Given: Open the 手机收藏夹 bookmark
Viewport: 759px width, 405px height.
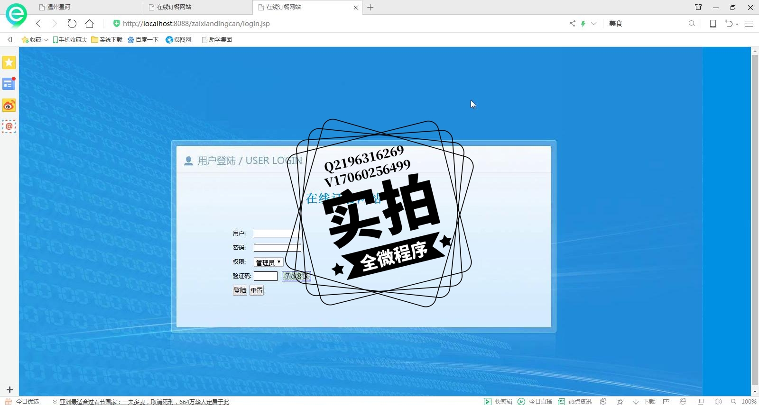Looking at the screenshot, I should 70,40.
